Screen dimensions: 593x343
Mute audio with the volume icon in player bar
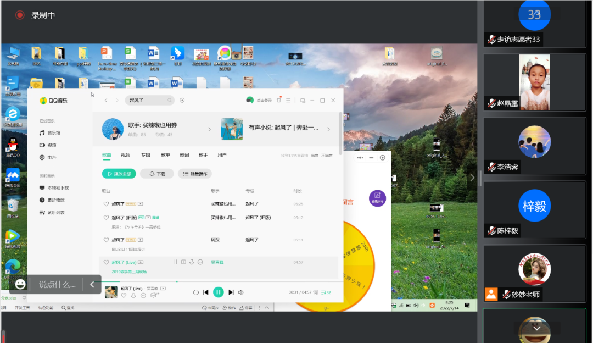pyautogui.click(x=242, y=292)
